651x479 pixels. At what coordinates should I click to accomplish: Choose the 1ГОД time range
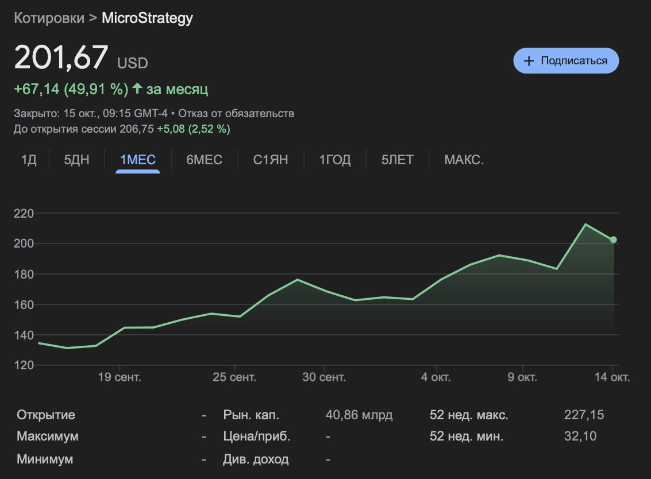(x=334, y=160)
